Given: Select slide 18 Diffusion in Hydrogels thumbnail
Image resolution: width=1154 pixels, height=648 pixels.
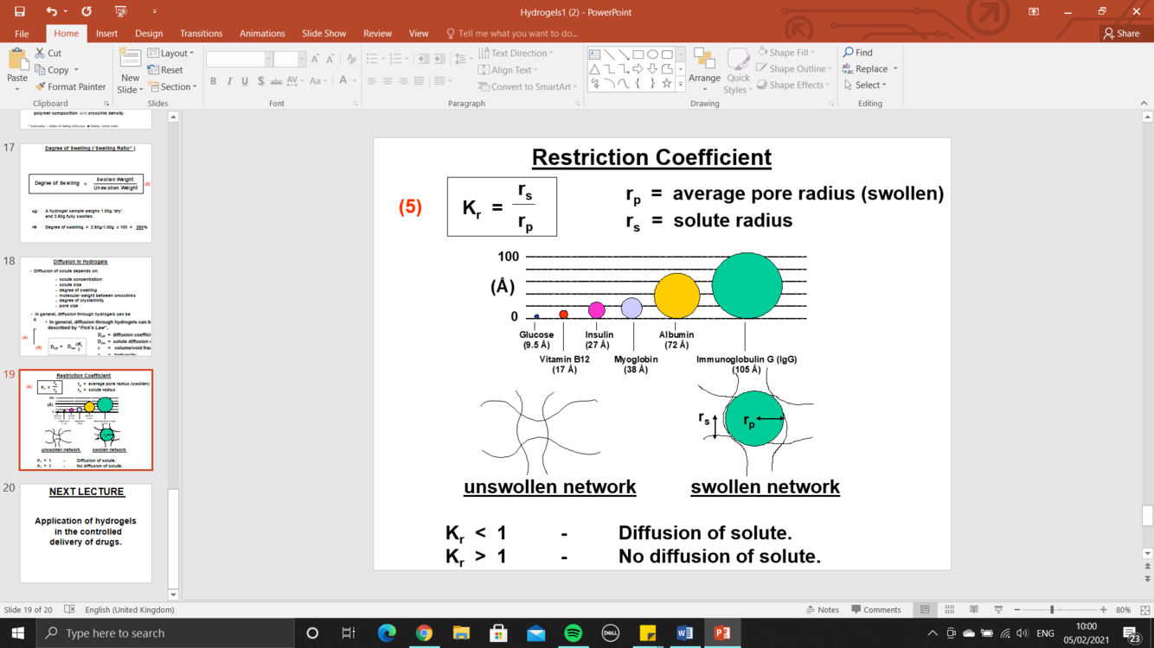Looking at the screenshot, I should 86,307.
